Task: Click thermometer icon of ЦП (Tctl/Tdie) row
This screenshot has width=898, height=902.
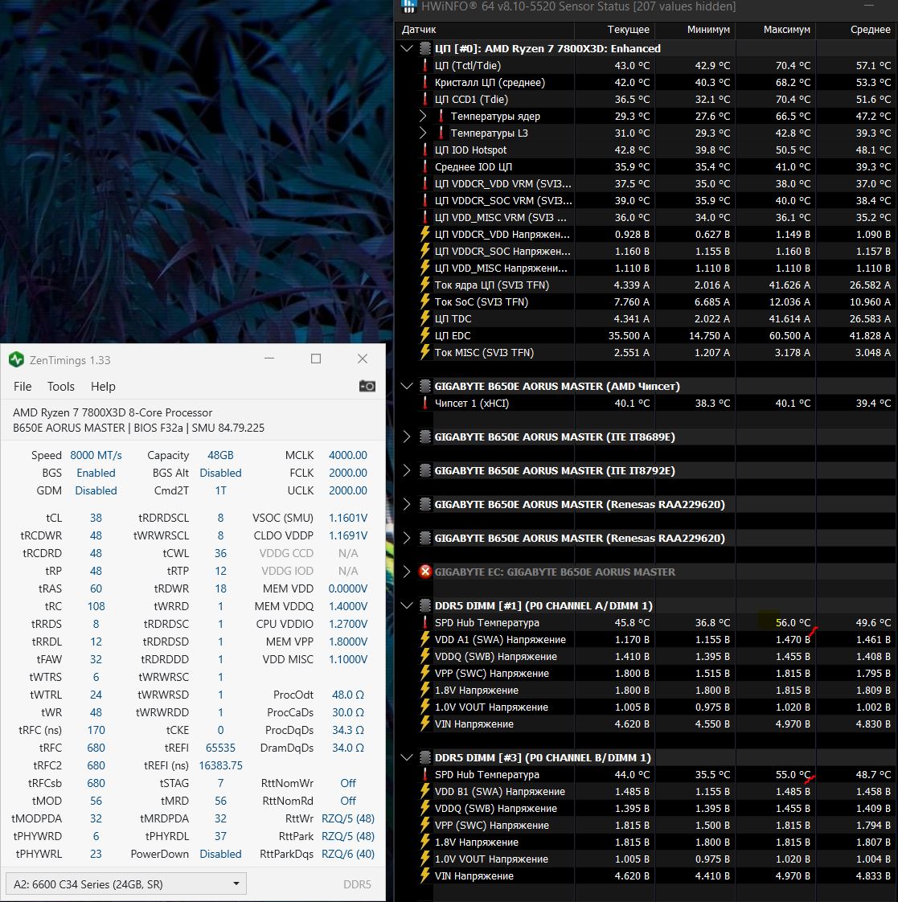Action: tap(425, 66)
